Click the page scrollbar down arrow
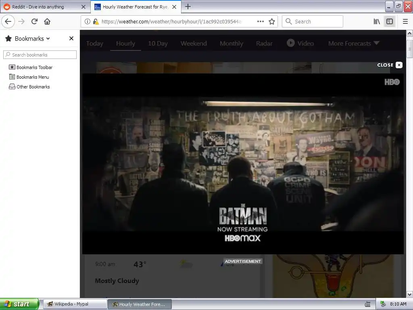The height and width of the screenshot is (310, 413). click(410, 294)
